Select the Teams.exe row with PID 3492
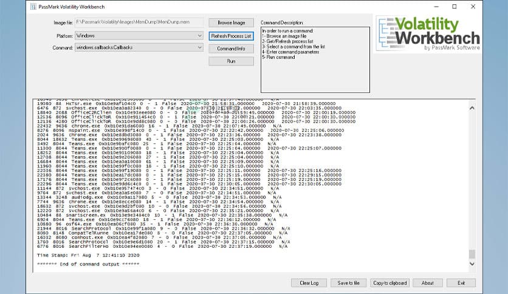 [x=157, y=144]
